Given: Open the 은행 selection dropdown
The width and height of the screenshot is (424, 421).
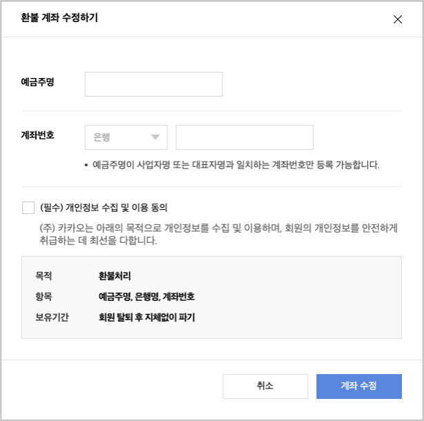Looking at the screenshot, I should tap(126, 137).
